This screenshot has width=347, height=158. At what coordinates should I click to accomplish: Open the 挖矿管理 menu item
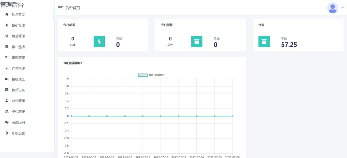pyautogui.click(x=27, y=25)
